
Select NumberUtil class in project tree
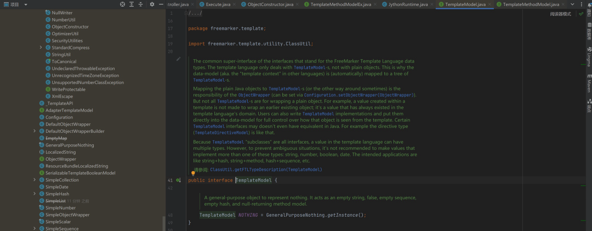pyautogui.click(x=64, y=20)
